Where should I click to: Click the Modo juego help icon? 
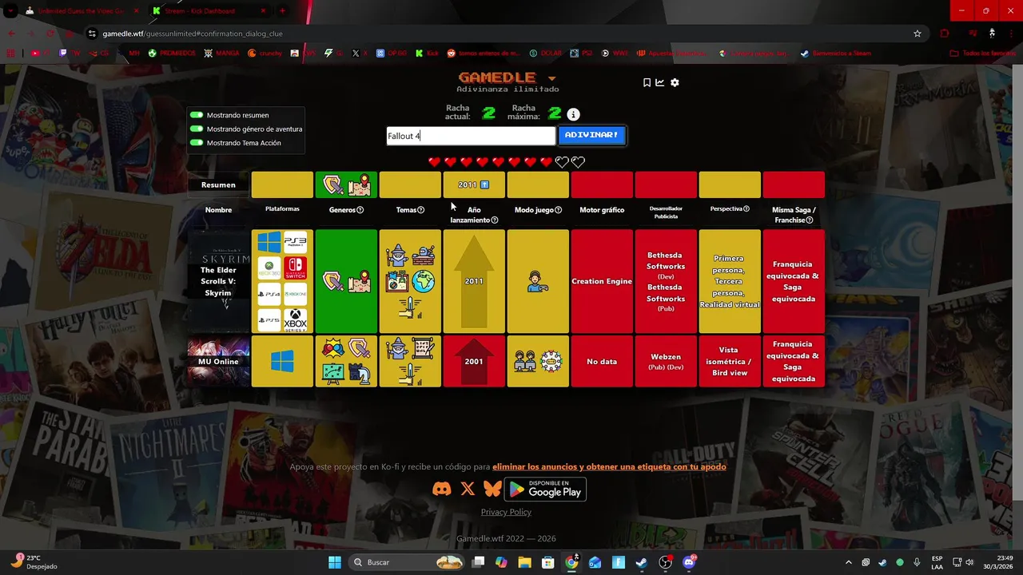(x=558, y=210)
